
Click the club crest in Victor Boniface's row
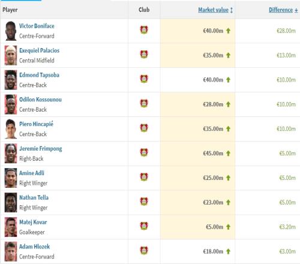click(x=144, y=30)
